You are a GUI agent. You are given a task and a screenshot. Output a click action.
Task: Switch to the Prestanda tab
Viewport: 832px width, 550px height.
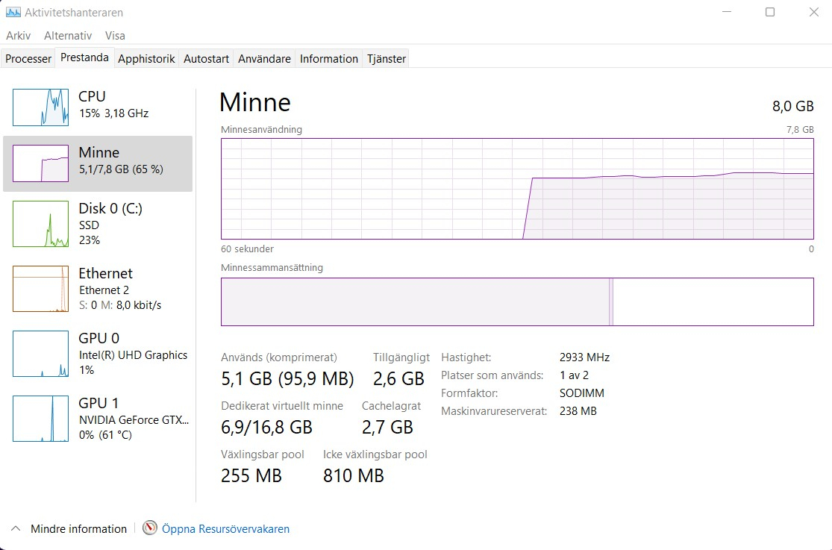coord(84,57)
